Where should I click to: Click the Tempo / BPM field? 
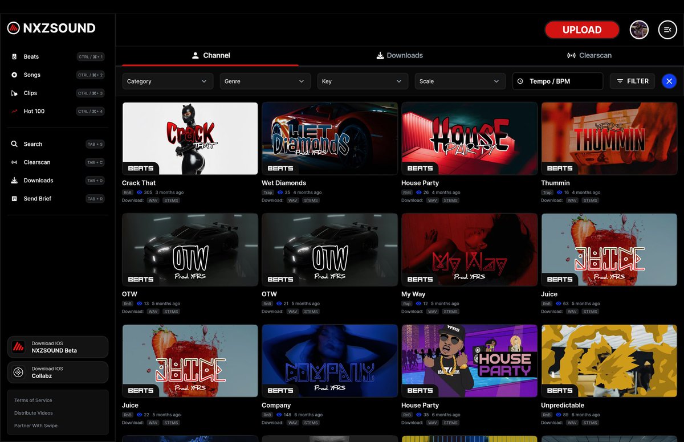point(557,81)
